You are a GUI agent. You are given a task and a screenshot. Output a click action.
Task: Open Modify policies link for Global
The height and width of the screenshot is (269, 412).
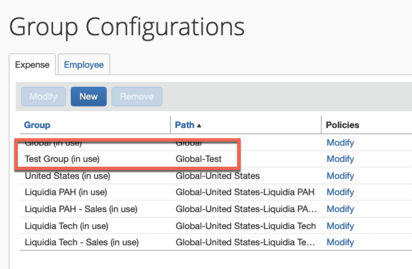pyautogui.click(x=340, y=143)
